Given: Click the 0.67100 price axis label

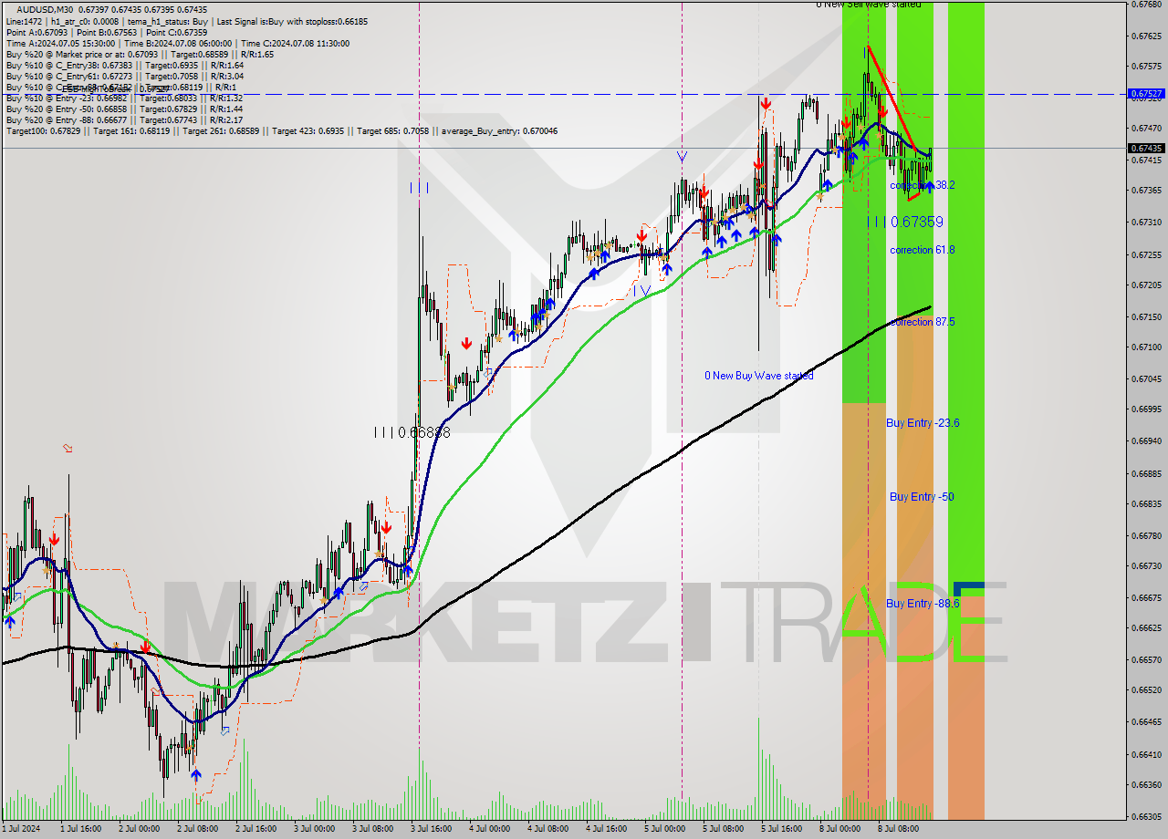Looking at the screenshot, I should pos(1146,347).
